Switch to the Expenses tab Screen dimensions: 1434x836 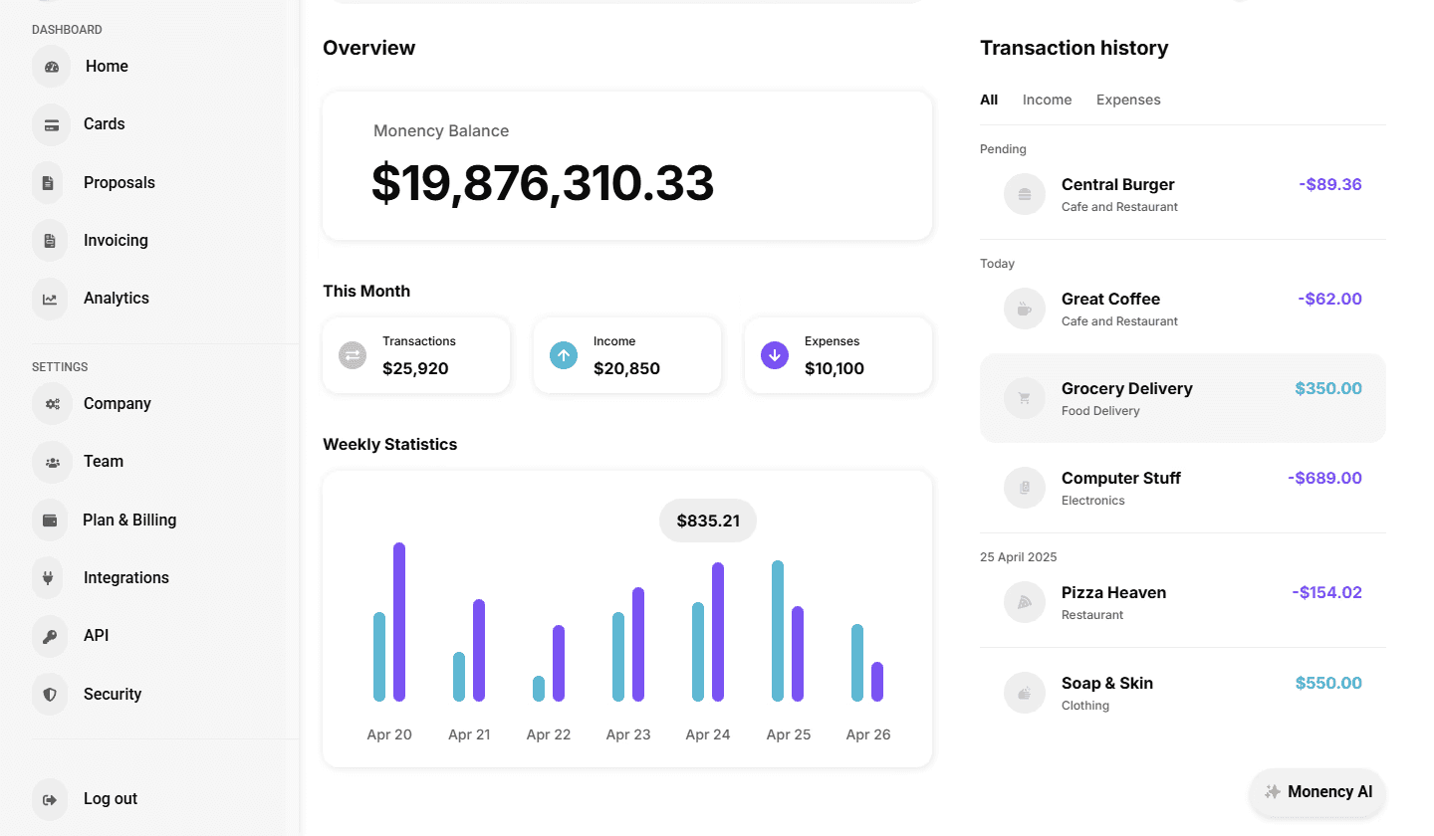[x=1128, y=100]
